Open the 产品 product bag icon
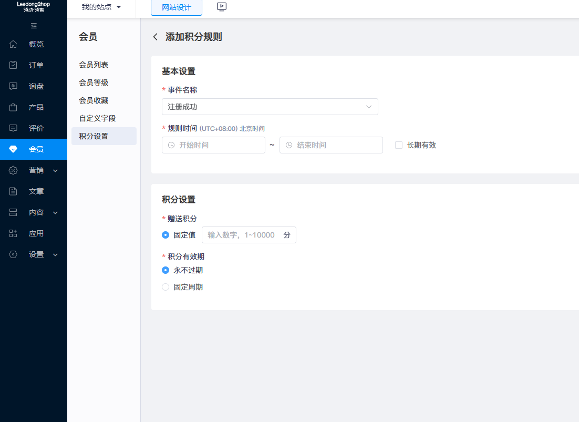579x422 pixels. (14, 107)
